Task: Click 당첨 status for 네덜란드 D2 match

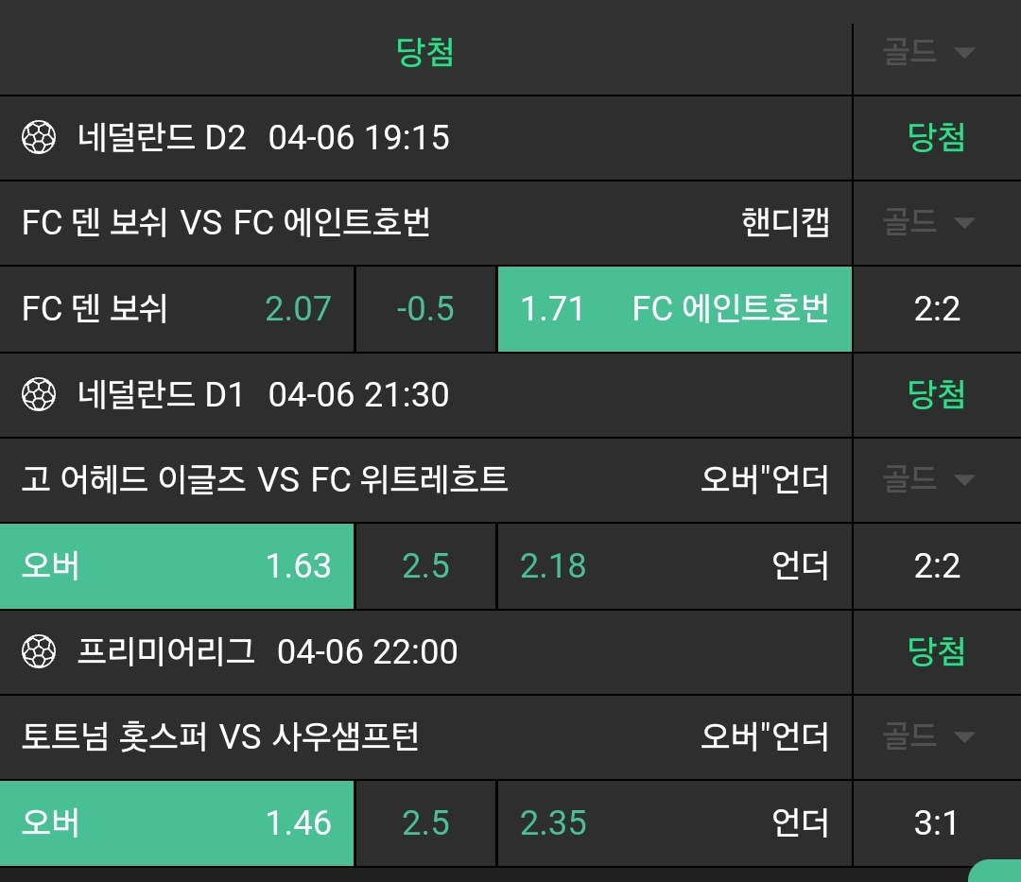Action: 936,139
